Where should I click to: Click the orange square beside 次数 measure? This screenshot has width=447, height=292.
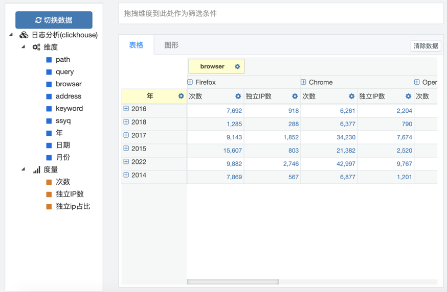tap(49, 182)
